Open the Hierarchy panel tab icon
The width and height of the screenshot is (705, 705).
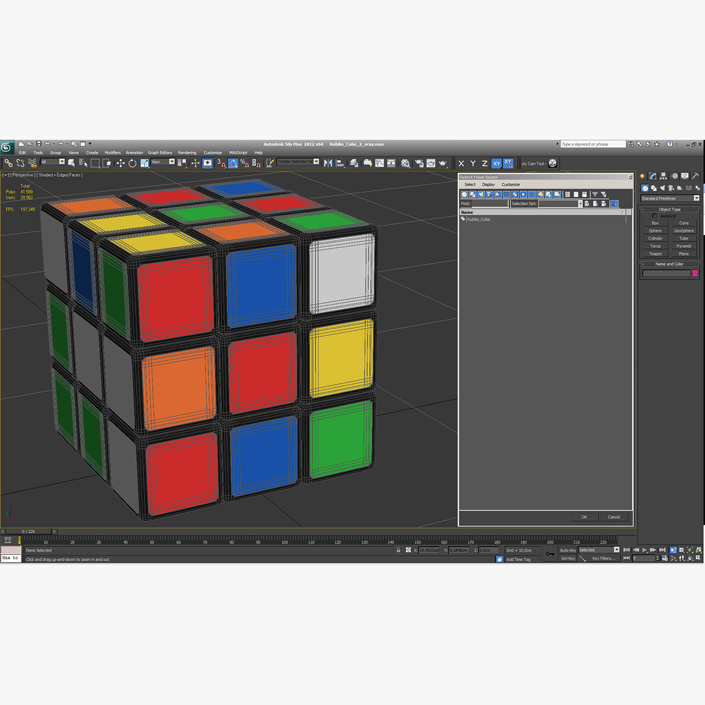coord(663,176)
